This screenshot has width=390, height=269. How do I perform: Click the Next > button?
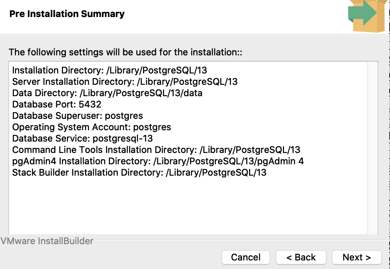click(357, 257)
